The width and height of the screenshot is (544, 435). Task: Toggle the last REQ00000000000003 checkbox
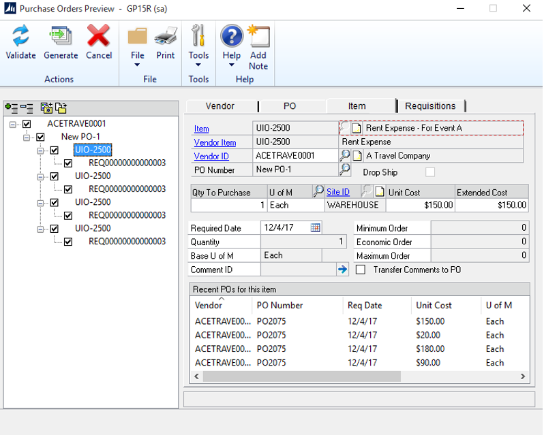(68, 242)
